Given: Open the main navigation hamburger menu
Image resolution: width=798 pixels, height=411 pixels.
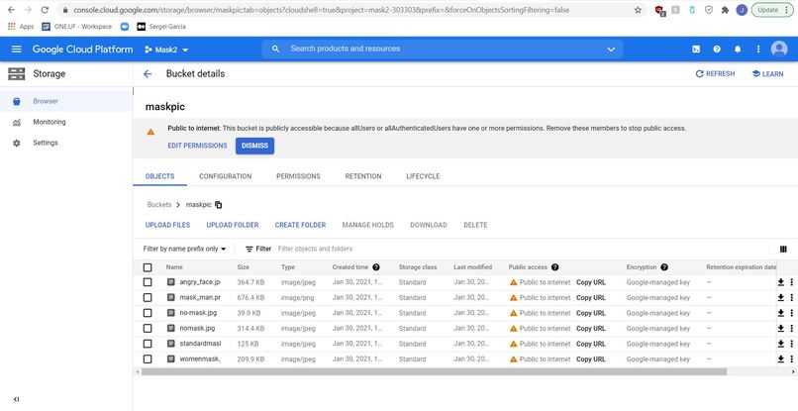Looking at the screenshot, I should pyautogui.click(x=16, y=49).
